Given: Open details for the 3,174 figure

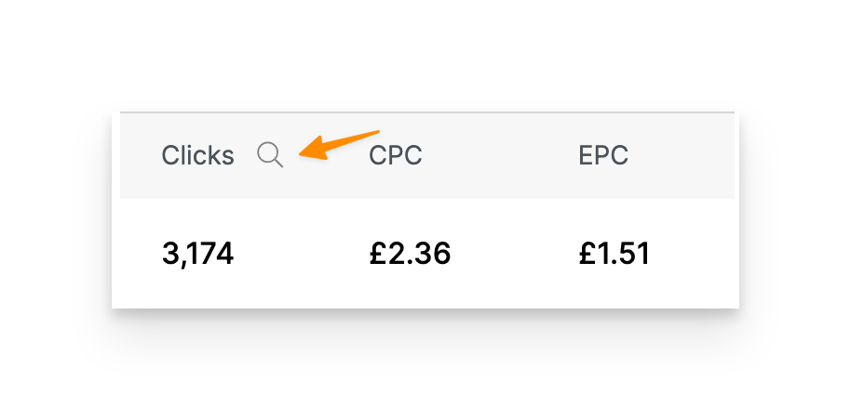Looking at the screenshot, I should (x=197, y=253).
